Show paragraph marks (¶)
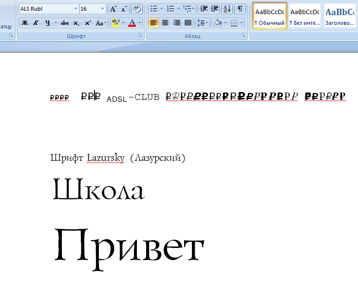The image size is (358, 304). pos(240,9)
